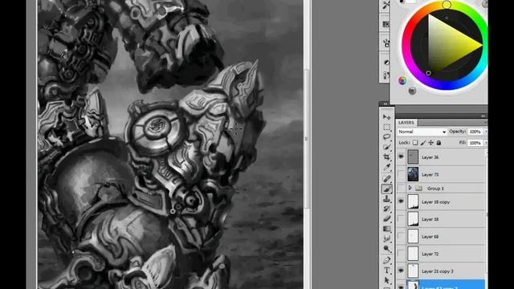Select the Crop tool
Screen dimensions: 514x289
coord(387,157)
